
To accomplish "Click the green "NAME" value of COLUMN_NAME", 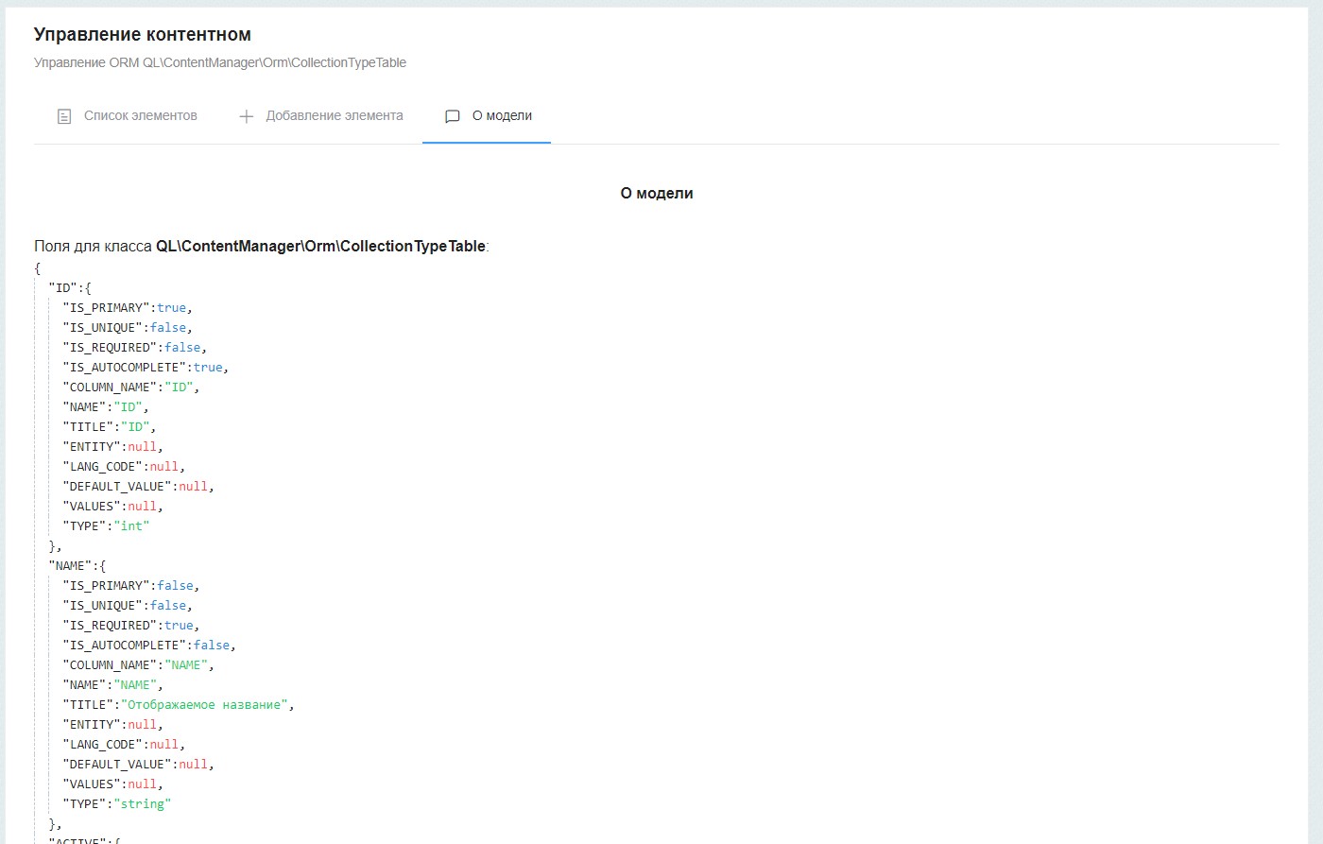I will pos(186,665).
